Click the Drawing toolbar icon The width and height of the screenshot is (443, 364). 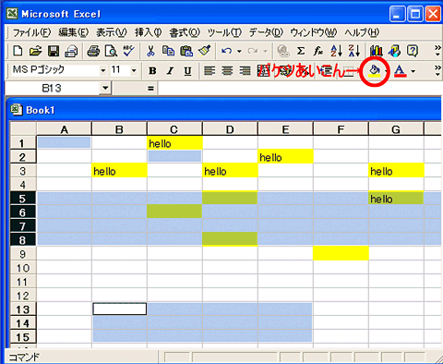pyautogui.click(x=394, y=51)
